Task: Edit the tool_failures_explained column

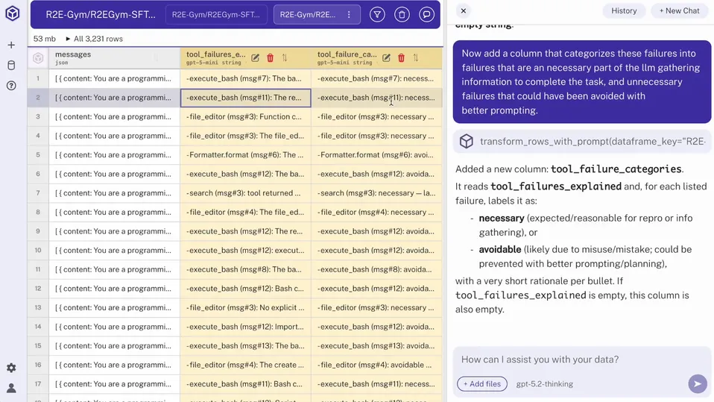Action: click(256, 58)
